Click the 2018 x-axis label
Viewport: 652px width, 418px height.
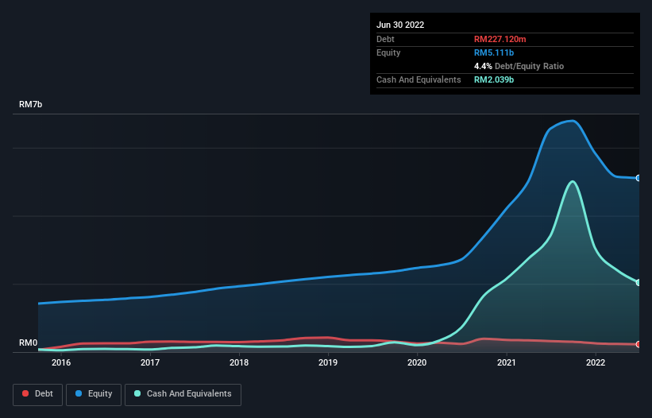click(x=239, y=362)
